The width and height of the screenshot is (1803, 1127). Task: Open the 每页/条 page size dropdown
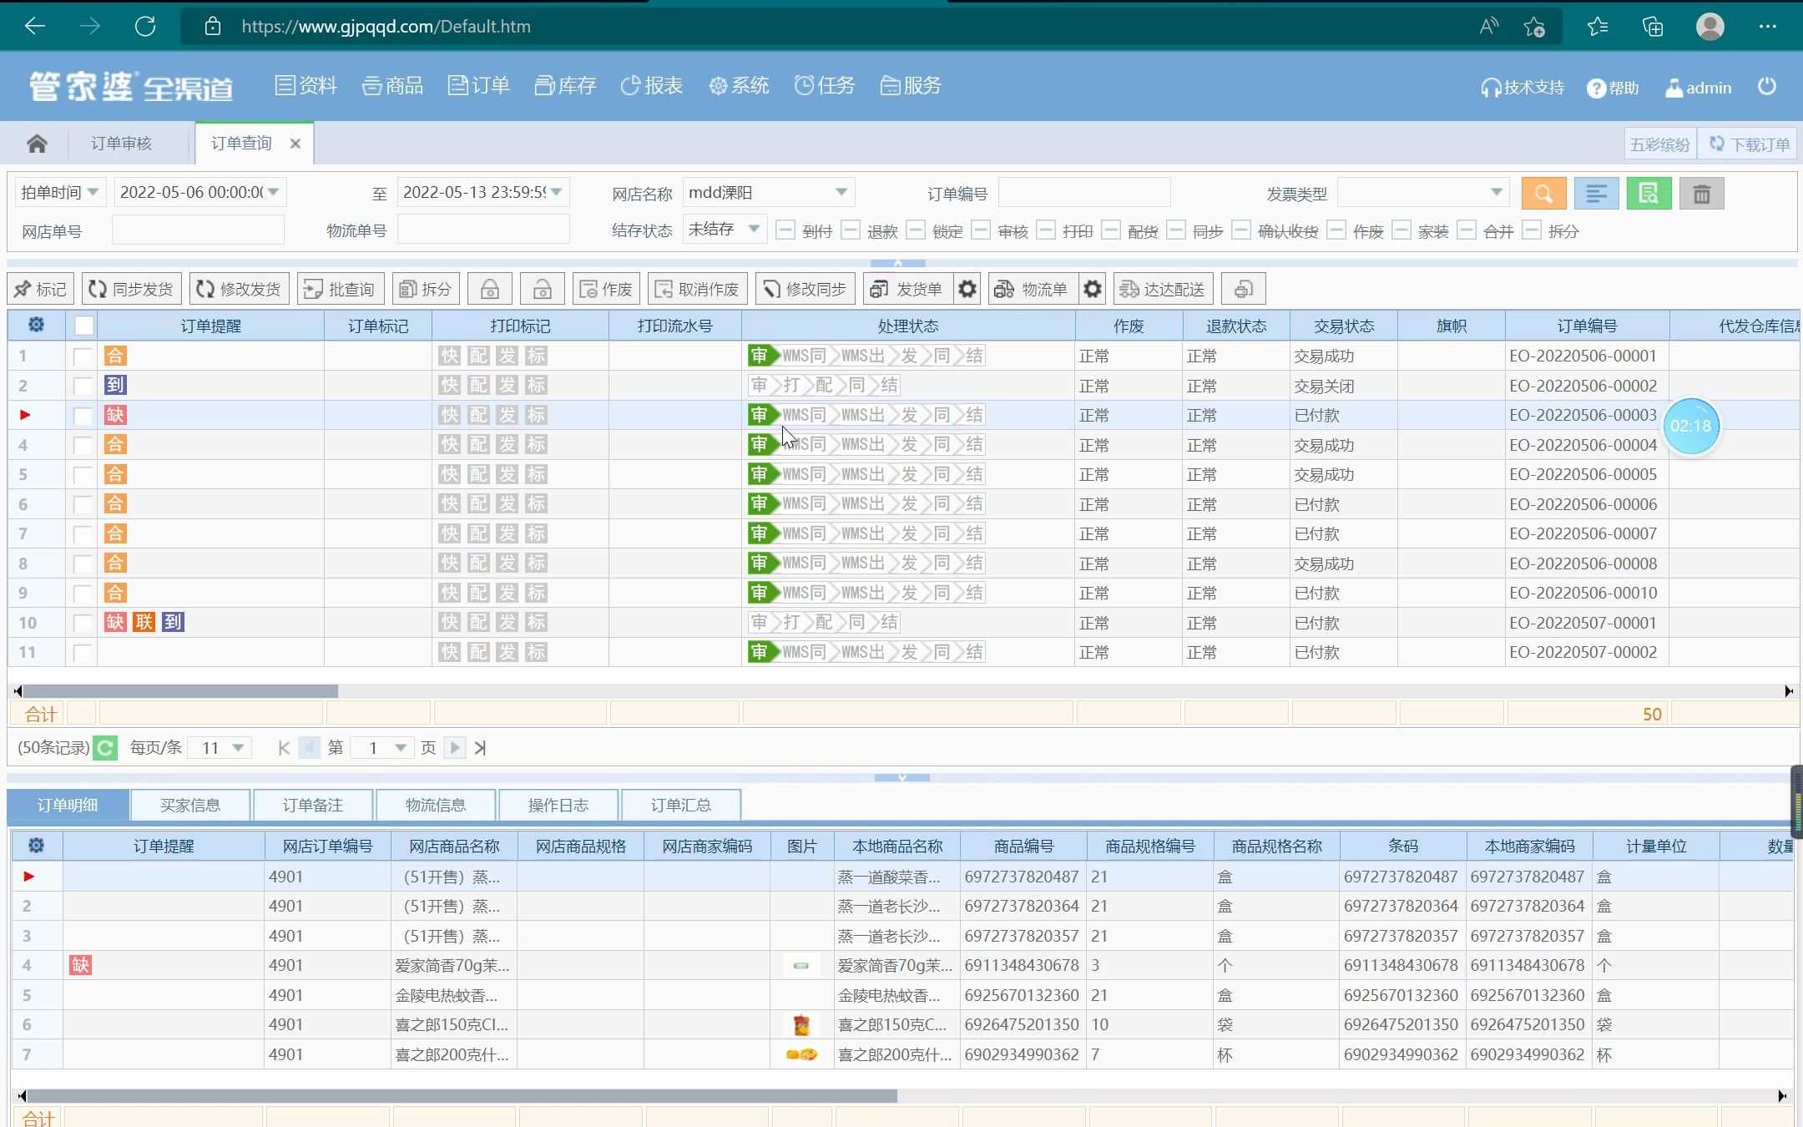(238, 748)
